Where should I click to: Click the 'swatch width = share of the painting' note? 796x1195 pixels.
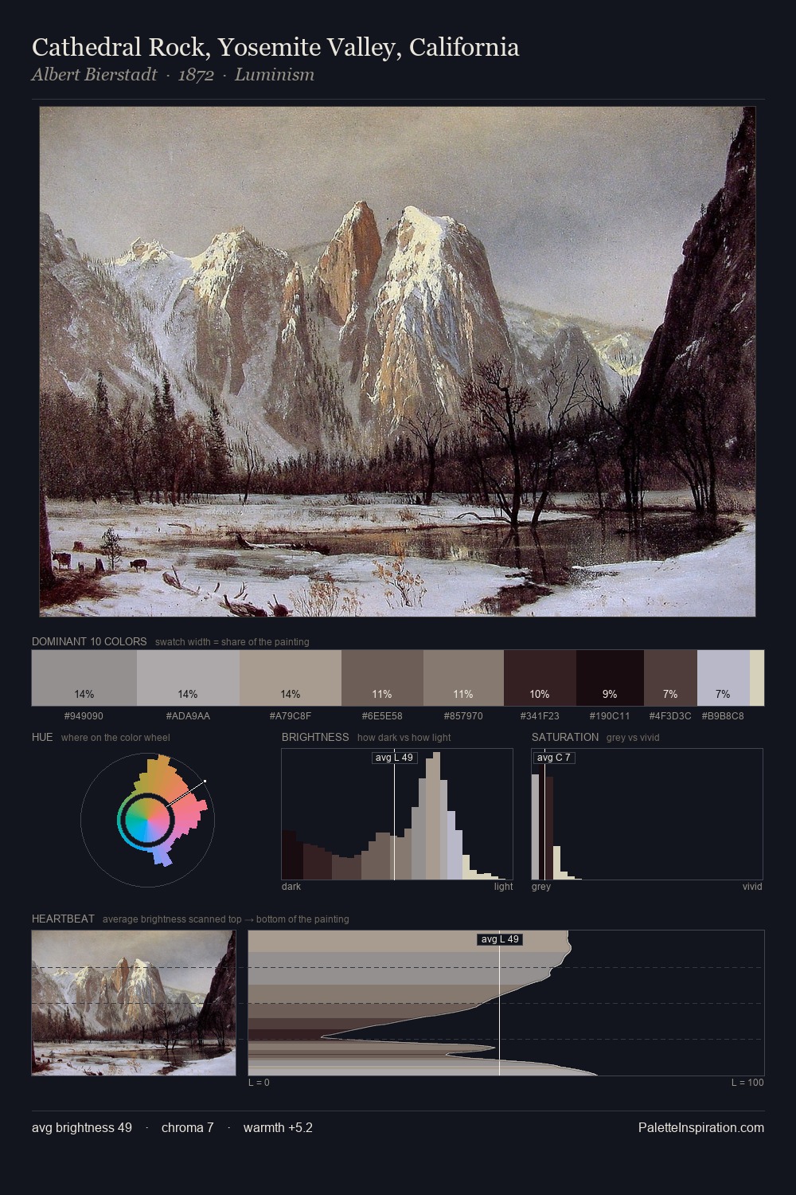[232, 642]
